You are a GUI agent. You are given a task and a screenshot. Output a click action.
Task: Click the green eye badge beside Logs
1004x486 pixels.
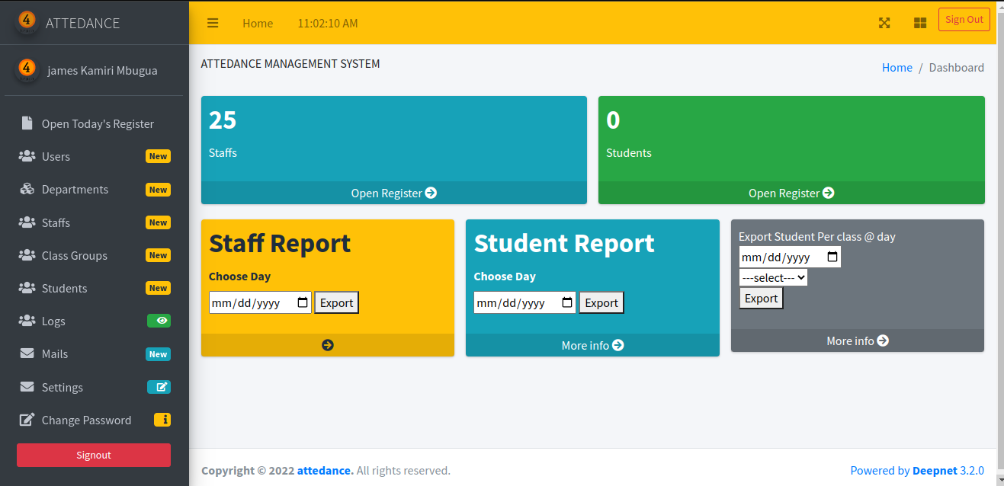point(159,321)
